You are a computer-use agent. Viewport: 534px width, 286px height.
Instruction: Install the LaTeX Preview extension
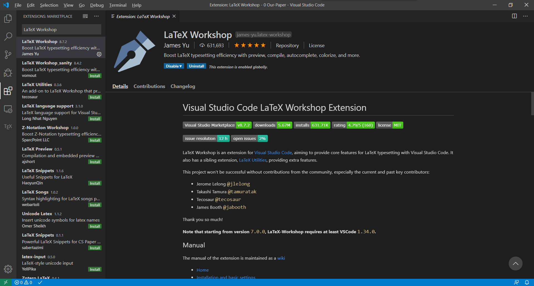coord(95,162)
